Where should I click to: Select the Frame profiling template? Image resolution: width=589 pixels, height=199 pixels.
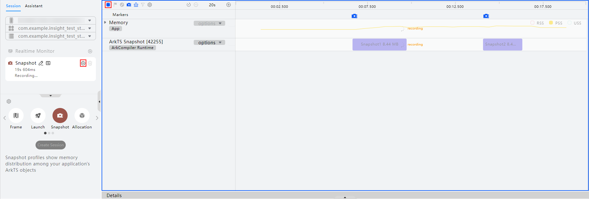pos(16,116)
